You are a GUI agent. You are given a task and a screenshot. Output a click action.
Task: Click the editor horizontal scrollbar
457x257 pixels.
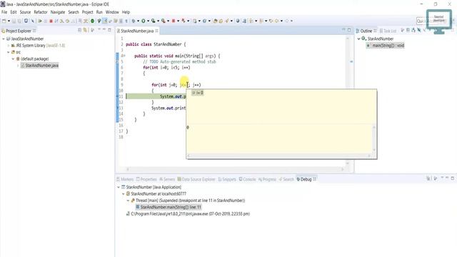pyautogui.click(x=235, y=169)
